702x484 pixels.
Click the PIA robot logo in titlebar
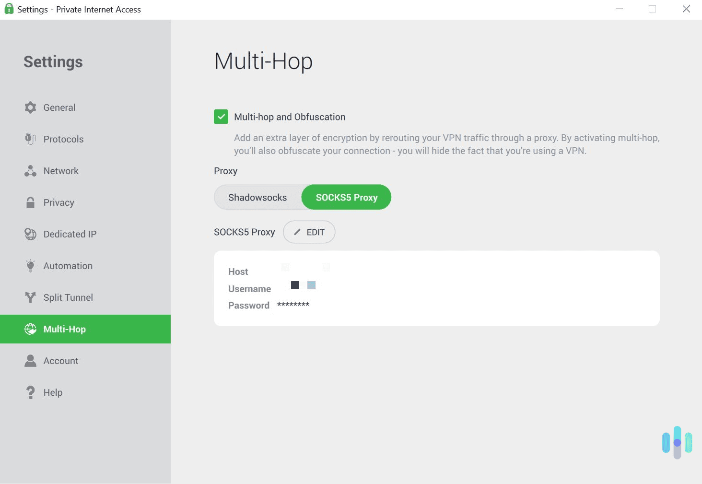click(x=9, y=9)
